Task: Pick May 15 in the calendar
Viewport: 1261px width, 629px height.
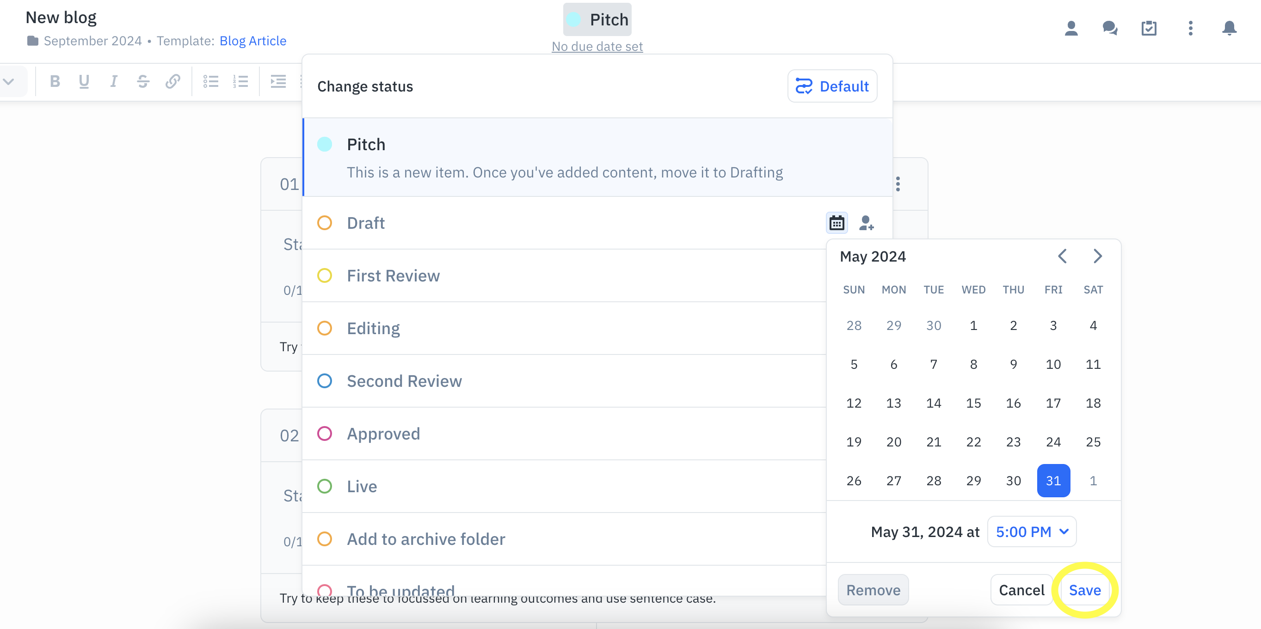Action: click(x=973, y=403)
